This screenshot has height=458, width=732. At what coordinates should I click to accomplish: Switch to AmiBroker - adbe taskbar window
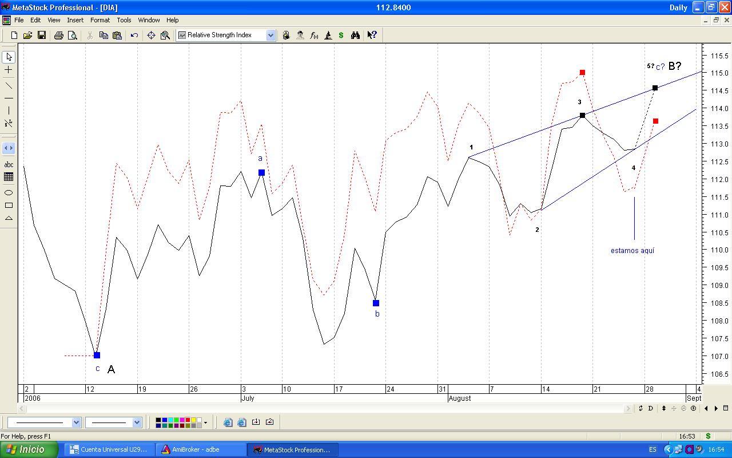click(200, 449)
